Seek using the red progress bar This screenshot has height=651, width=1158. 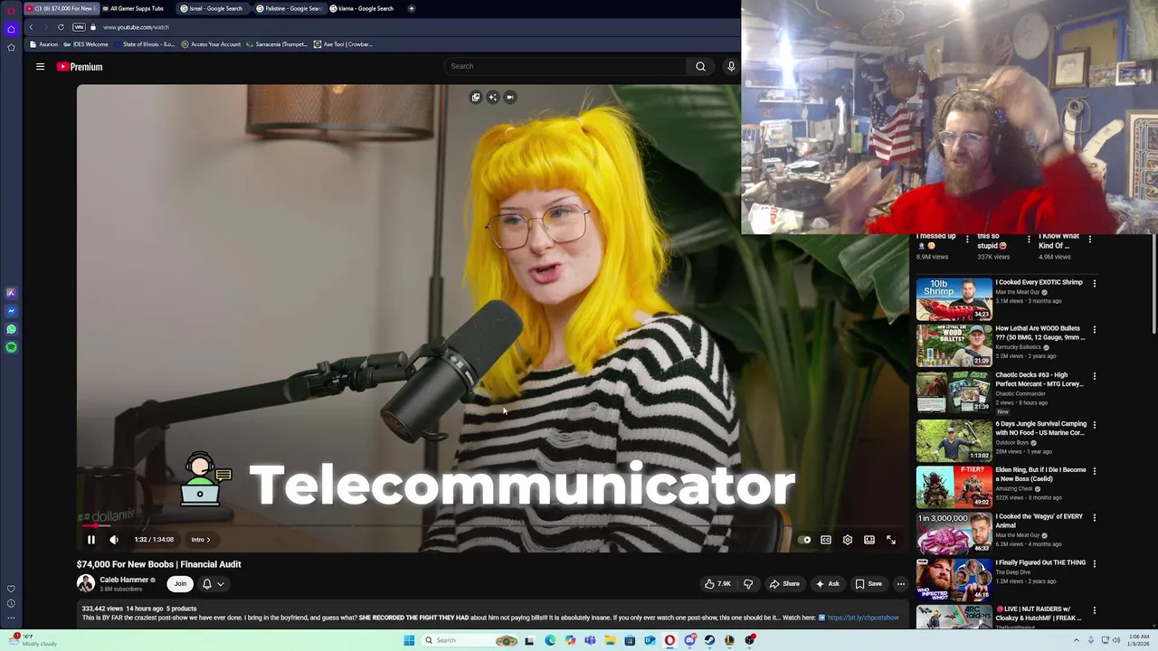(493, 525)
